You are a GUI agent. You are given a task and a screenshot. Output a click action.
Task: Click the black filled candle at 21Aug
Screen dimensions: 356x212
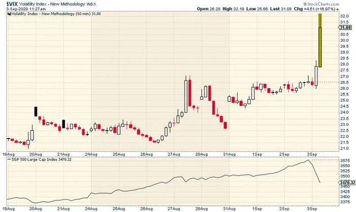tap(64, 124)
